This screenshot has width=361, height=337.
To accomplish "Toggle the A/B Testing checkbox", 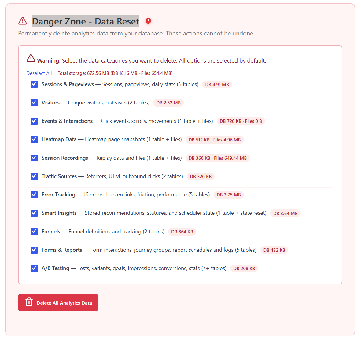I will pos(34,268).
